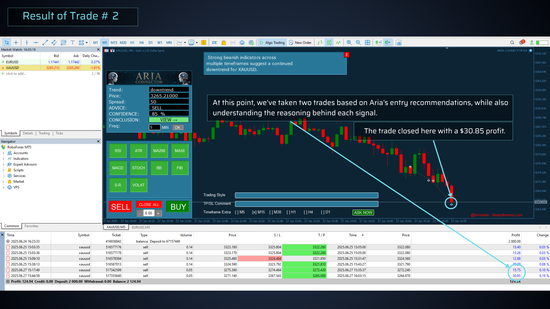Screen dimensions: 550x309
Task: Expand the Accounts tree node
Action: coord(3,153)
